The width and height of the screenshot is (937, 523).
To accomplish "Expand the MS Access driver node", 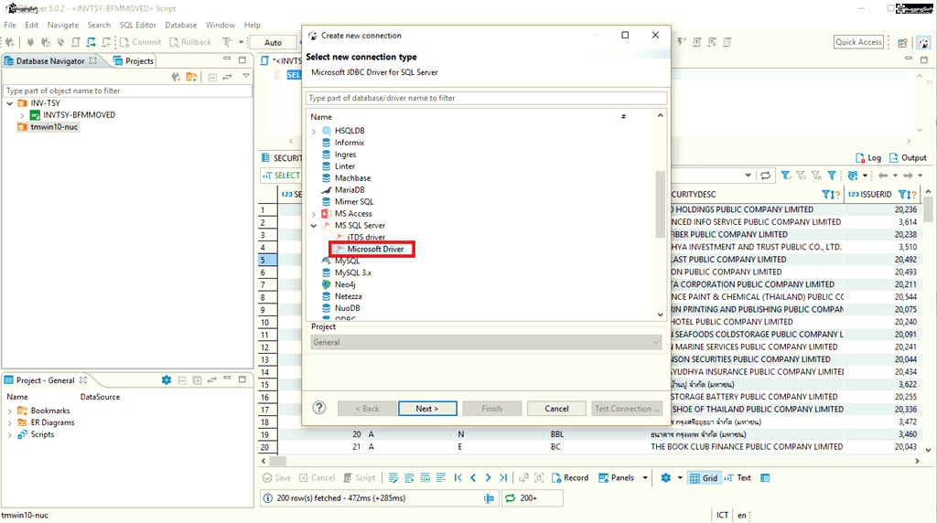I will click(x=314, y=214).
